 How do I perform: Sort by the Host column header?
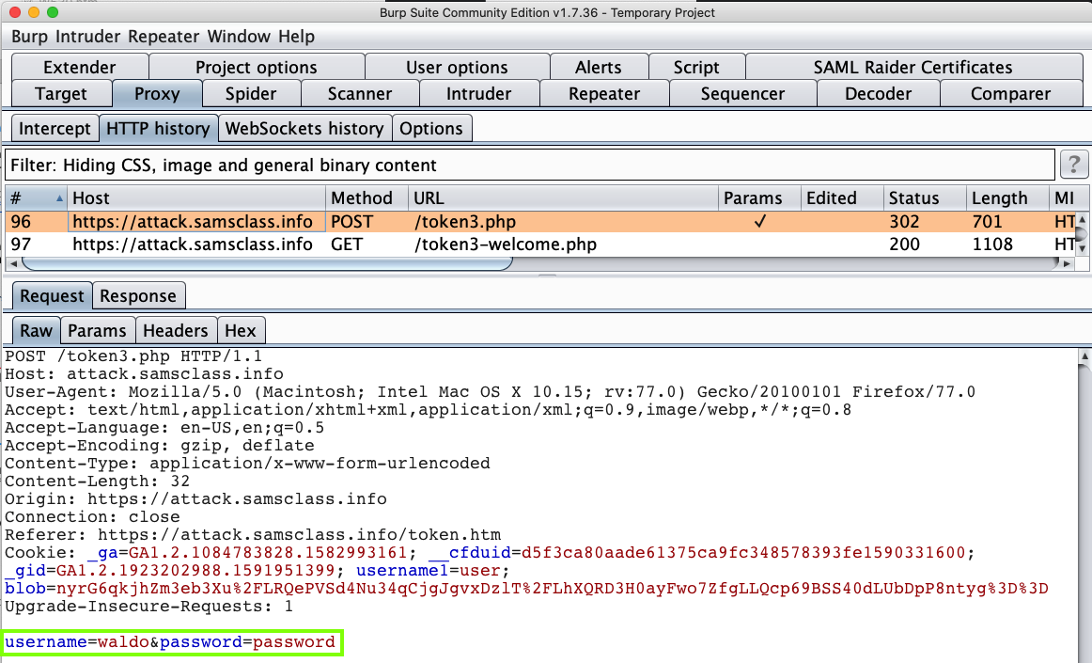[195, 198]
